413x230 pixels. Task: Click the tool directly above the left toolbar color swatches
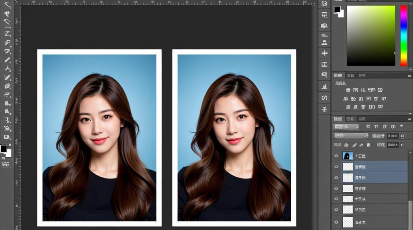pos(7,137)
